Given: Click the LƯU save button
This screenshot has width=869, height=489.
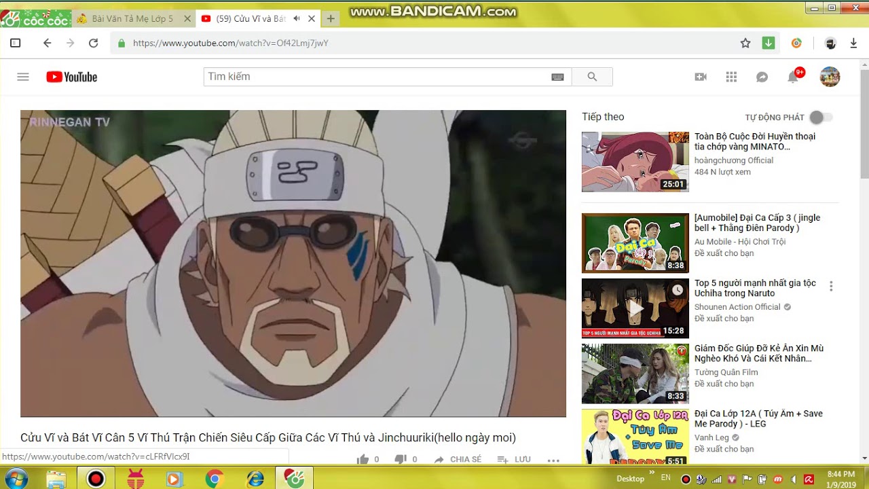Looking at the screenshot, I should pyautogui.click(x=514, y=459).
